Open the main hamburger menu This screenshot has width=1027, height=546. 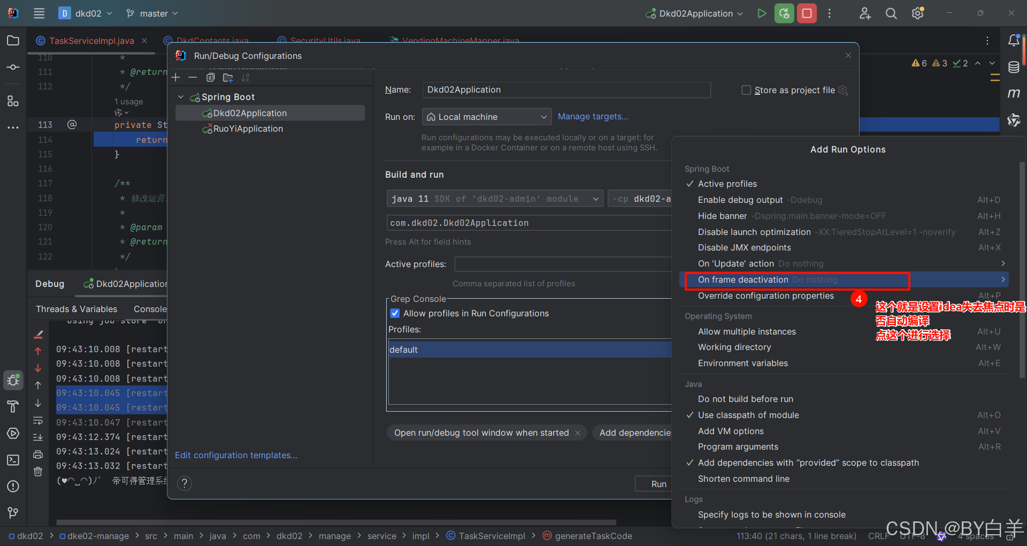coord(39,13)
